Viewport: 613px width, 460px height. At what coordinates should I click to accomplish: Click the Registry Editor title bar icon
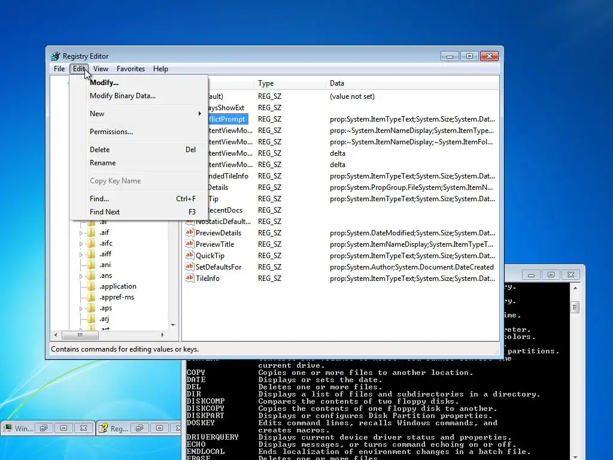[x=56, y=56]
